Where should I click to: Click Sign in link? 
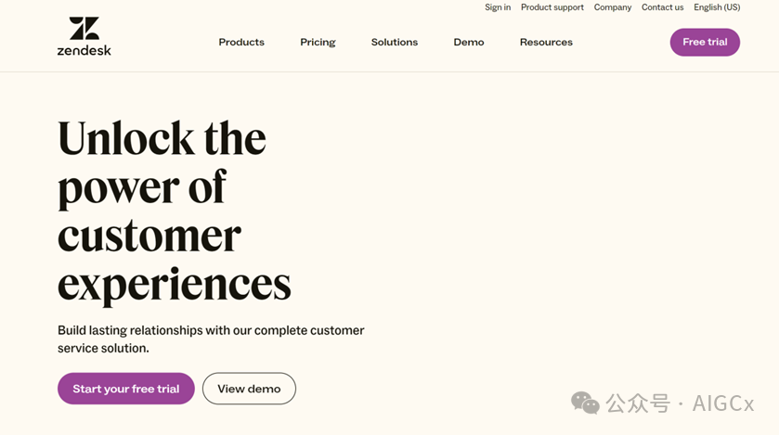pyautogui.click(x=498, y=7)
